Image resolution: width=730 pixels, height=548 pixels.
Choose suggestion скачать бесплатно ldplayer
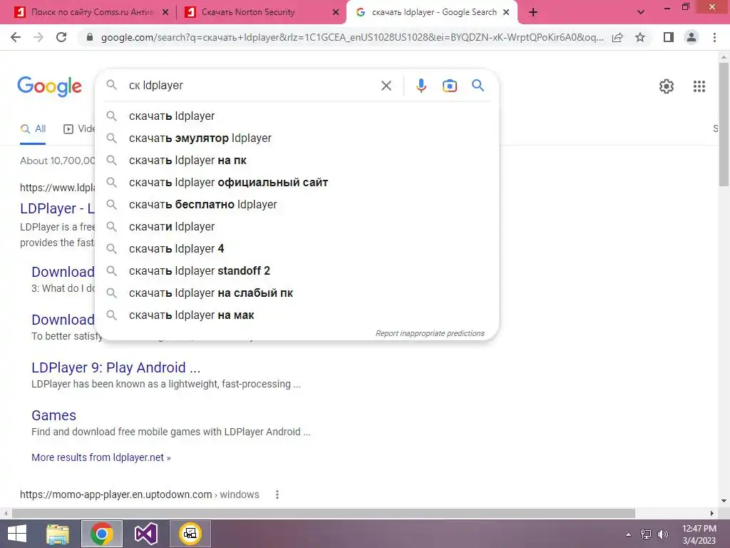[x=297, y=205]
